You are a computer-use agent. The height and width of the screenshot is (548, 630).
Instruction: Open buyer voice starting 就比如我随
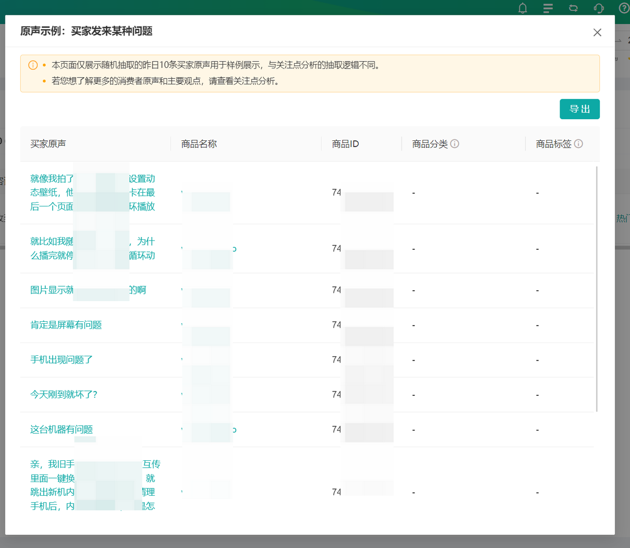[93, 248]
